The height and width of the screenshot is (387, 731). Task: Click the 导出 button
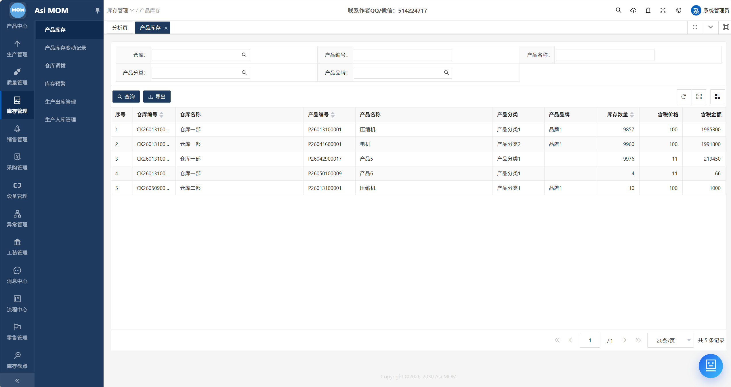point(157,97)
